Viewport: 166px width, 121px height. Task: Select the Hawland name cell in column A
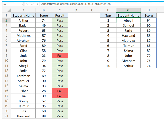pos(23,116)
